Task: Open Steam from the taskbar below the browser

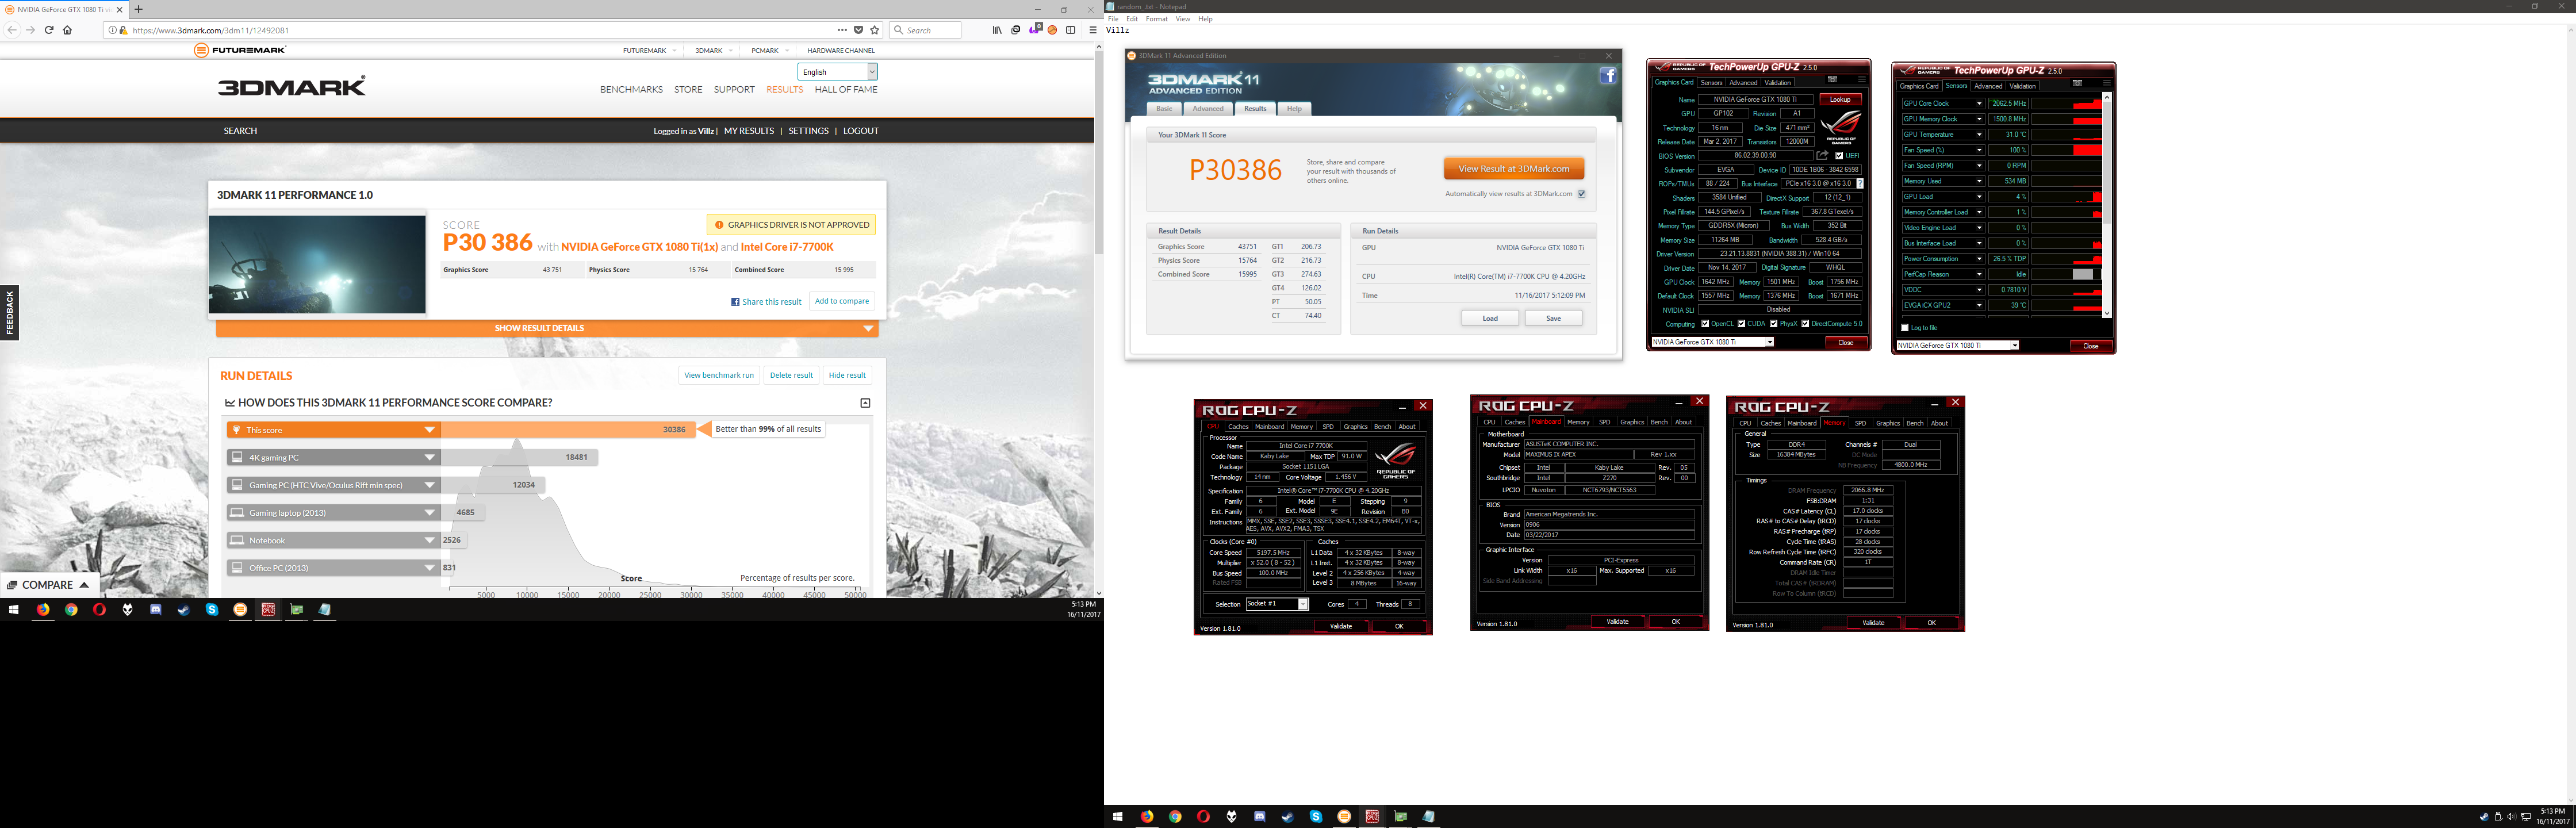Action: click(x=183, y=609)
